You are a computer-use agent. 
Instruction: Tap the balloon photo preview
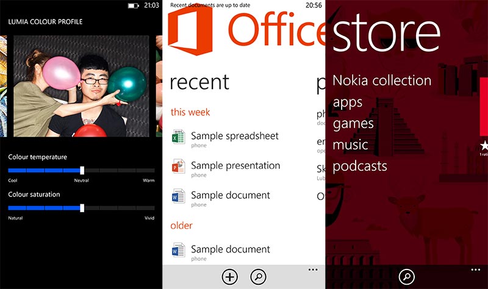(81, 86)
